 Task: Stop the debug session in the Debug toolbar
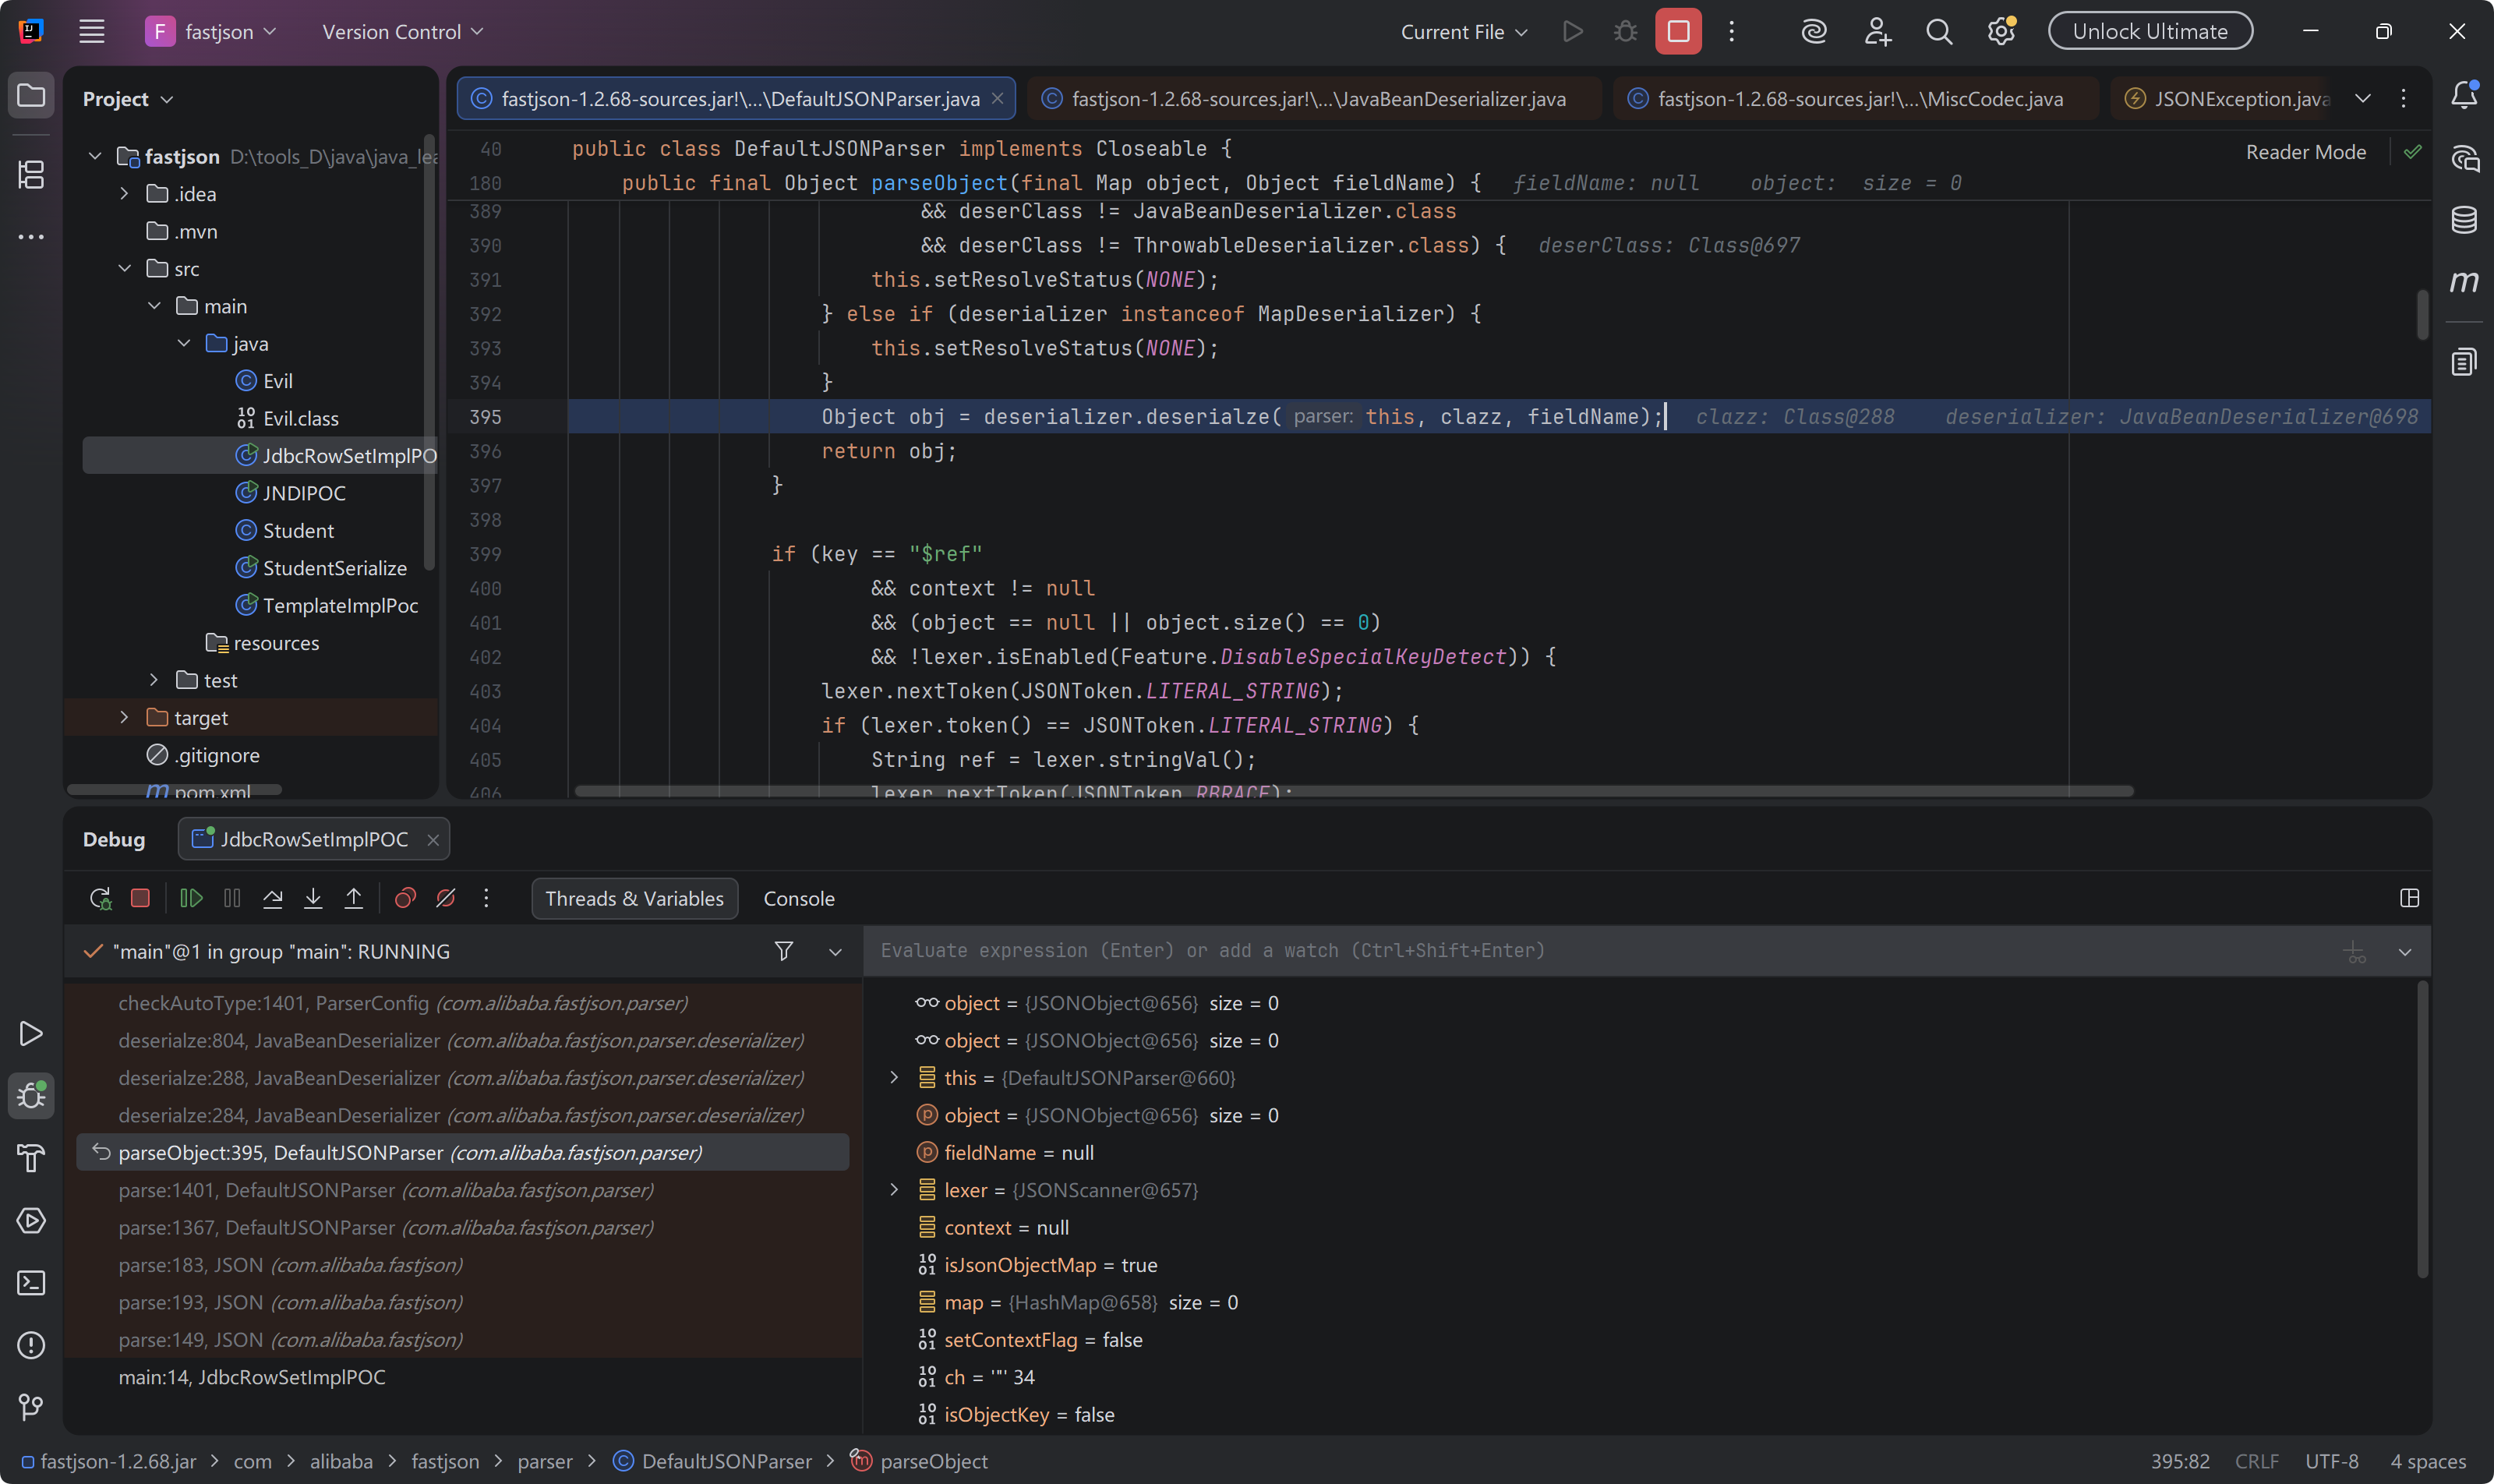pos(140,898)
